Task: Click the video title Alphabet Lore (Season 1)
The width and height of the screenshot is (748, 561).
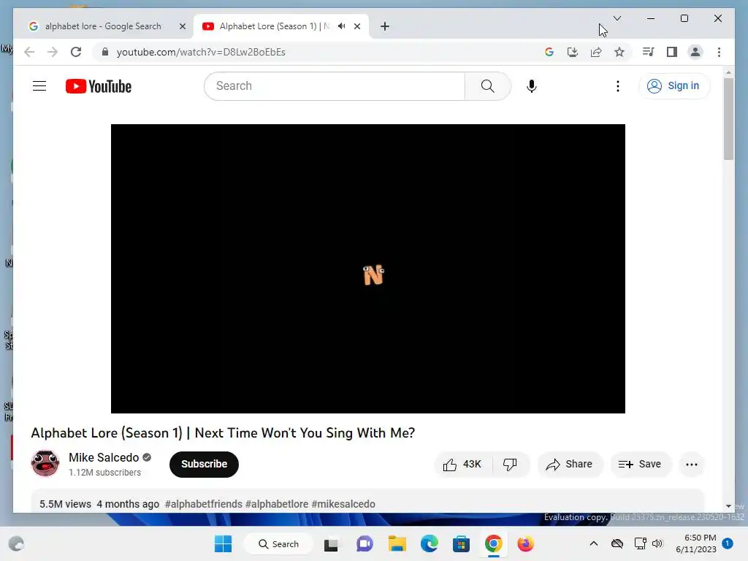Action: [x=223, y=432]
